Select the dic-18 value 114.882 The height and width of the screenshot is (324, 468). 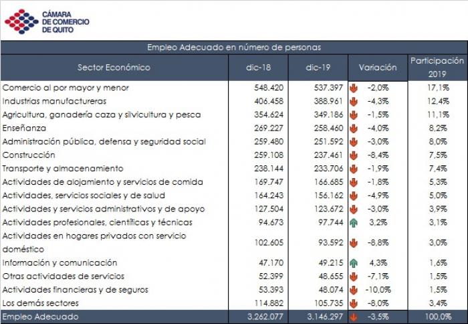point(269,303)
